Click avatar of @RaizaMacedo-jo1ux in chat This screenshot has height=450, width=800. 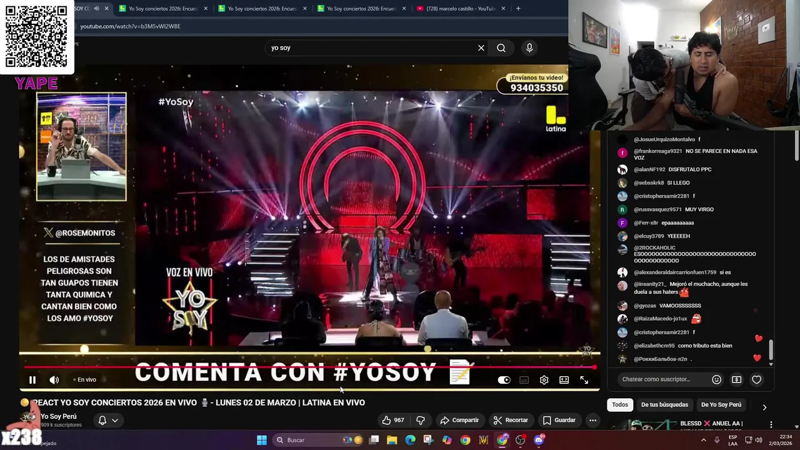622,319
